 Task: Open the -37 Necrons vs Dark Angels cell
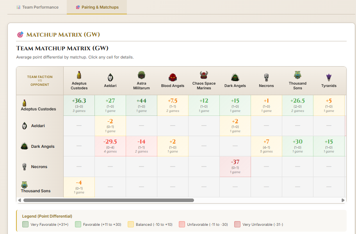point(235,167)
